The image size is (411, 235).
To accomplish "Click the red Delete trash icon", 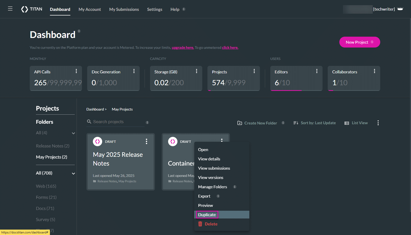I will (200, 224).
